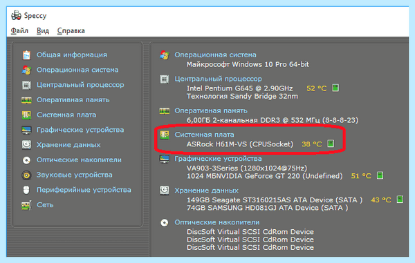Open the Справка menu

pos(71,30)
